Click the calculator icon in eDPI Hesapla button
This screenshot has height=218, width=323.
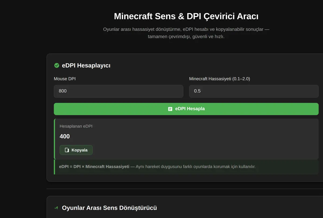(x=170, y=109)
